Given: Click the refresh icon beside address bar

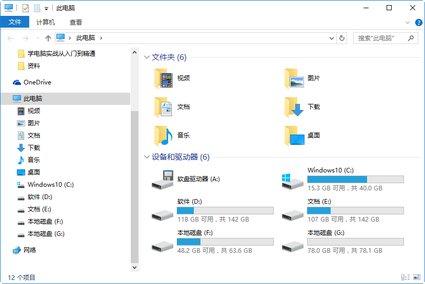Looking at the screenshot, I should (342, 38).
